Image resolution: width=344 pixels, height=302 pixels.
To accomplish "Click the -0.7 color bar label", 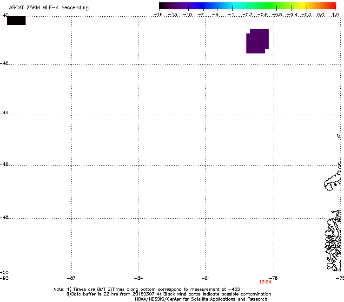I will tap(247, 15).
